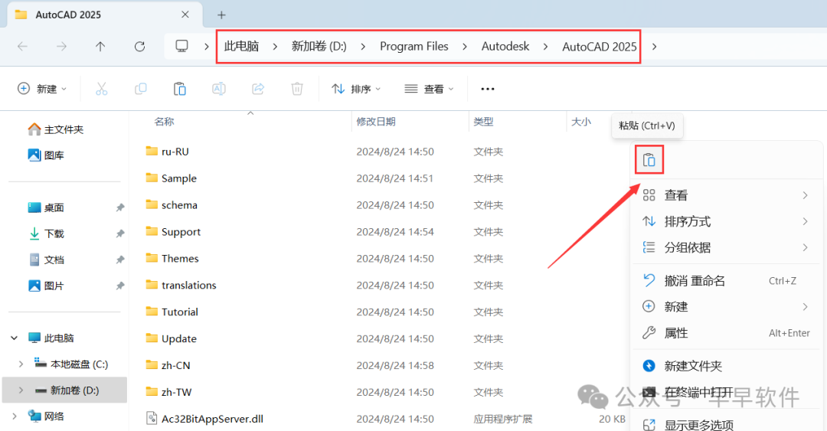The width and height of the screenshot is (827, 431).
Task: Open the 排序 sort dropdown
Action: (356, 89)
